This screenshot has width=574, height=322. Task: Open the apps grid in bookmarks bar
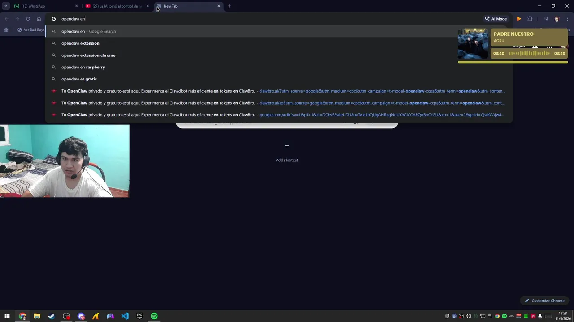[6, 30]
